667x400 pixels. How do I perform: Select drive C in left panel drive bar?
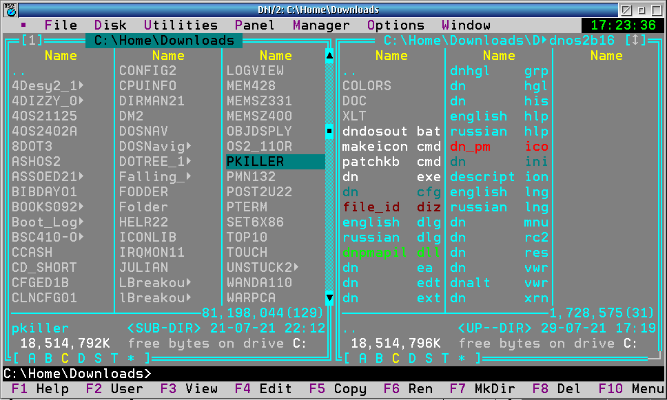tap(65, 358)
